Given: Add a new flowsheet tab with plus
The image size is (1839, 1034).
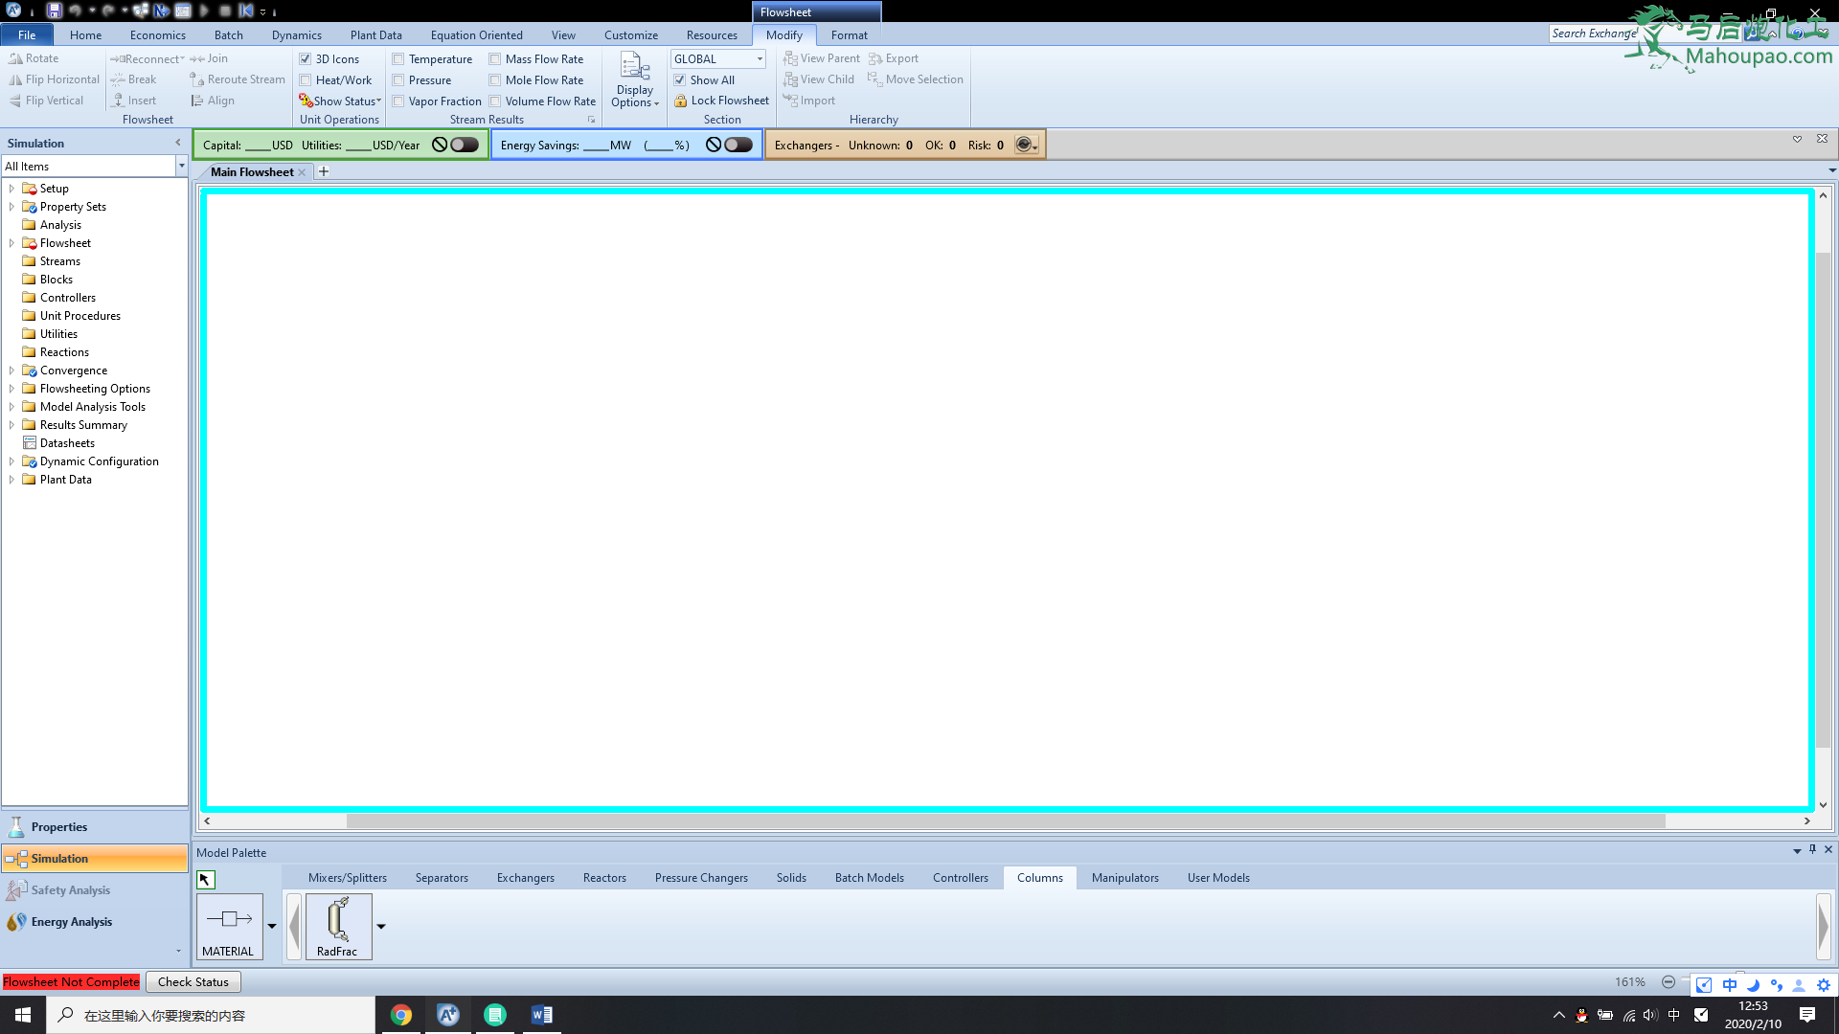Looking at the screenshot, I should (x=324, y=172).
